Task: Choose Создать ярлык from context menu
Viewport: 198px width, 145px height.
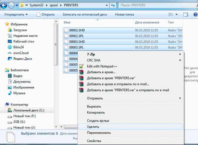Action: 131,121
